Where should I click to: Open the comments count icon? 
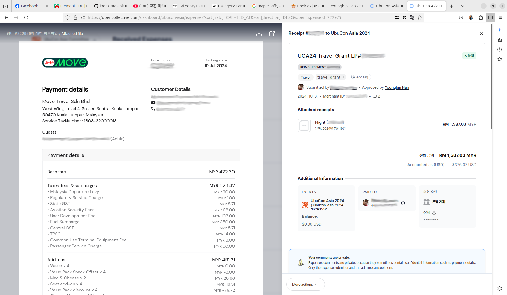coord(376,96)
